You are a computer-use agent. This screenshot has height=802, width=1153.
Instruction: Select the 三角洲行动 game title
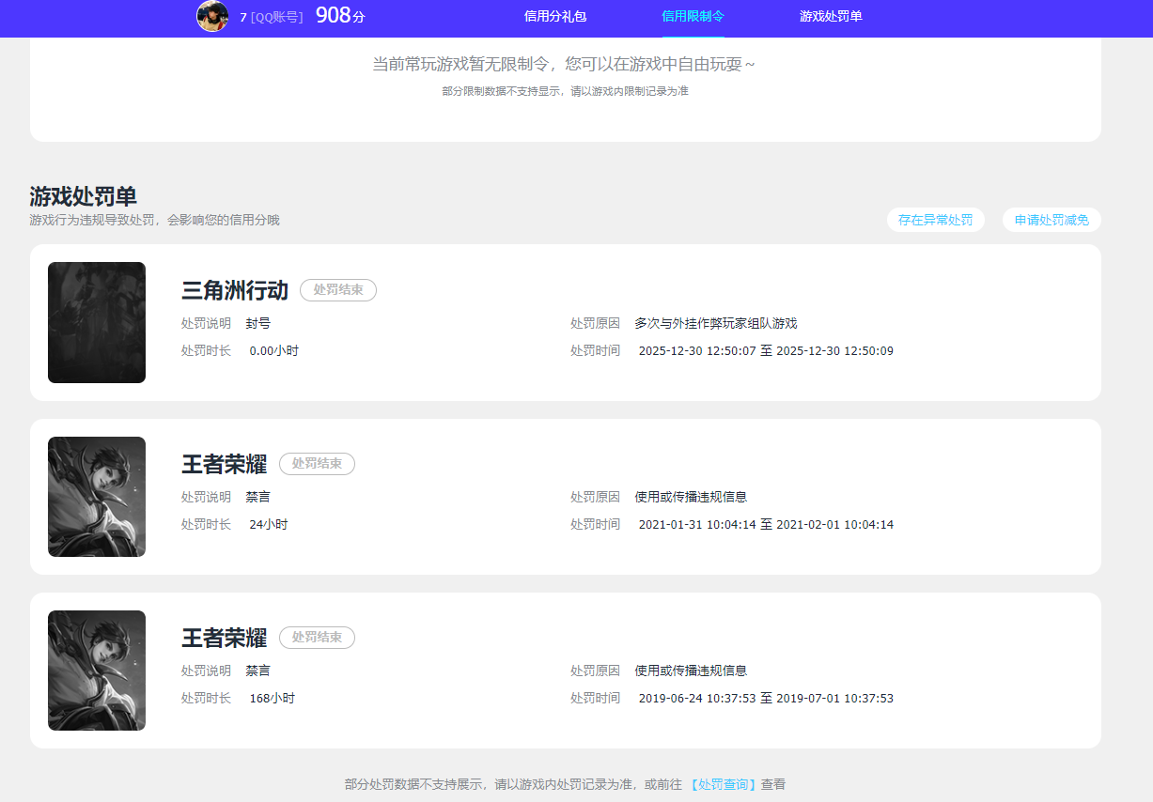(234, 290)
